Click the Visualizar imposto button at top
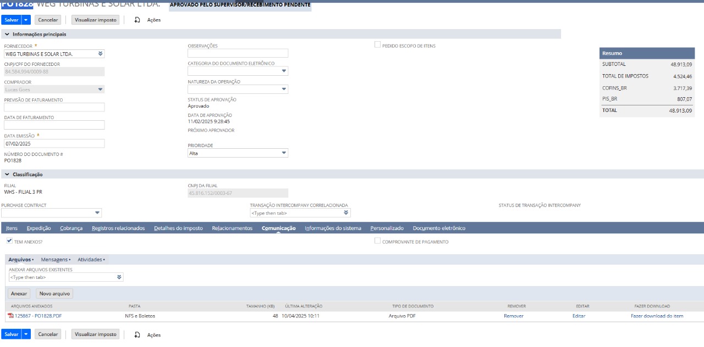Screen dimensions: 704x347 tap(95, 20)
